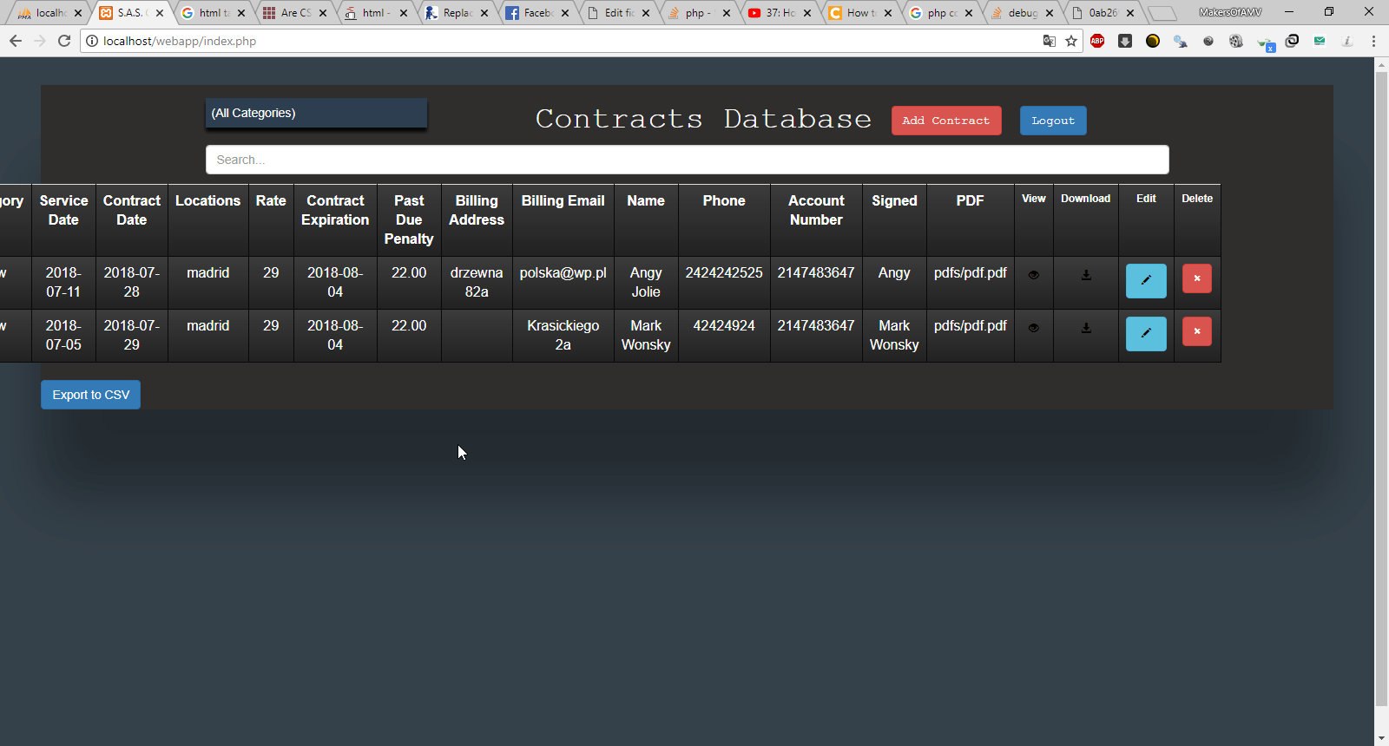The width and height of the screenshot is (1389, 746).
Task: Open the Chrome three-dot menu
Action: [1373, 41]
